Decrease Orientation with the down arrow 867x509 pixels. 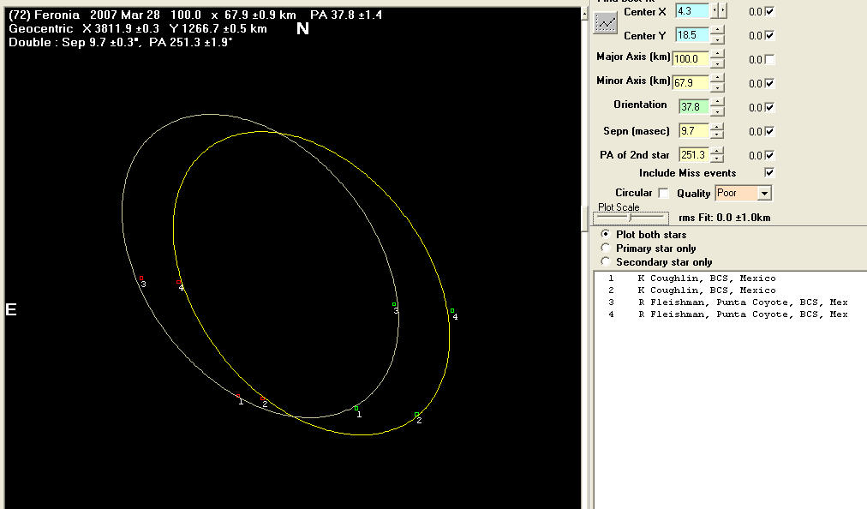coord(716,111)
